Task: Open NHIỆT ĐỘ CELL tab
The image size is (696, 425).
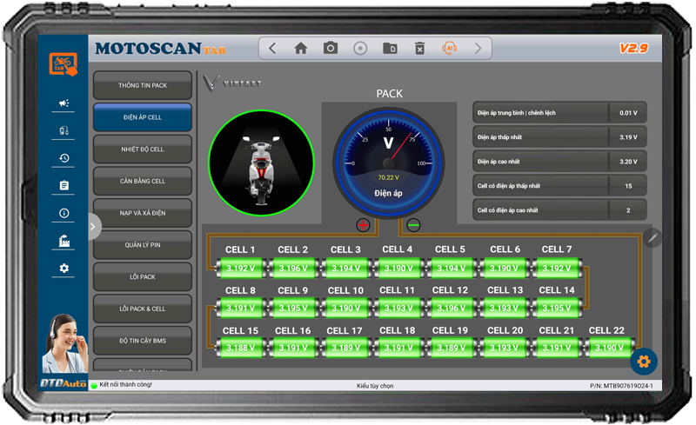Action: click(x=143, y=149)
